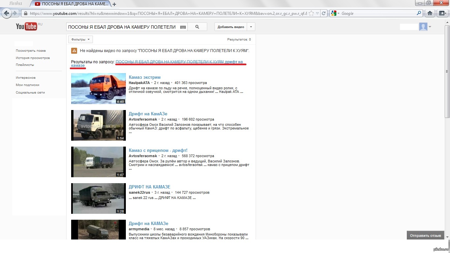Expand the Фильтры dropdown
The width and height of the screenshot is (450, 253).
pos(80,40)
